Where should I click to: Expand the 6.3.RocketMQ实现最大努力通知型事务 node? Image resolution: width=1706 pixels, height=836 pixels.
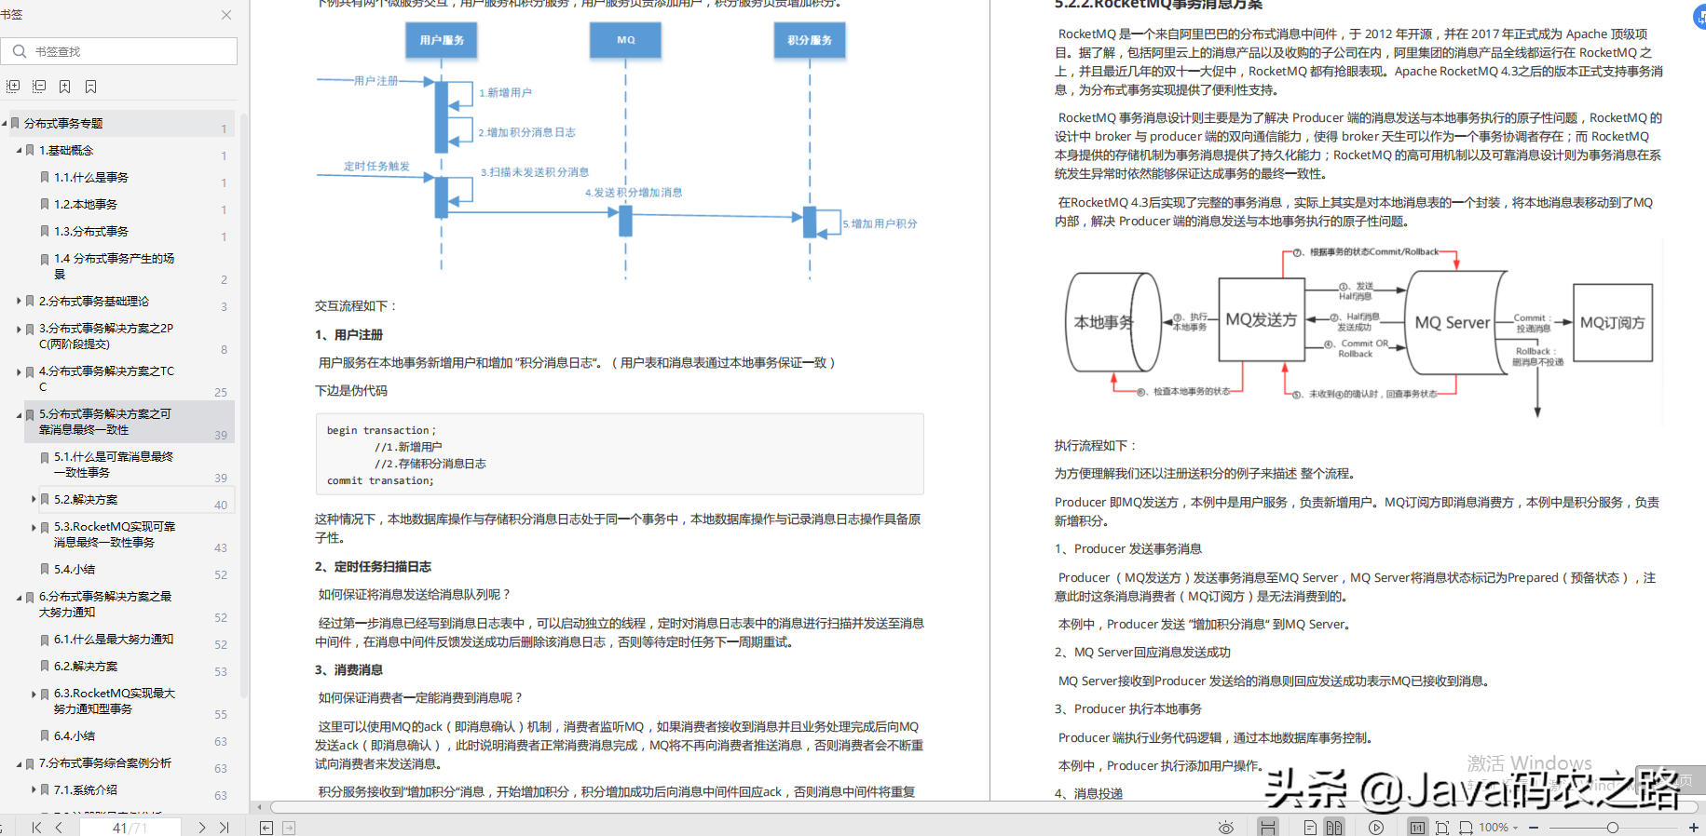click(34, 694)
